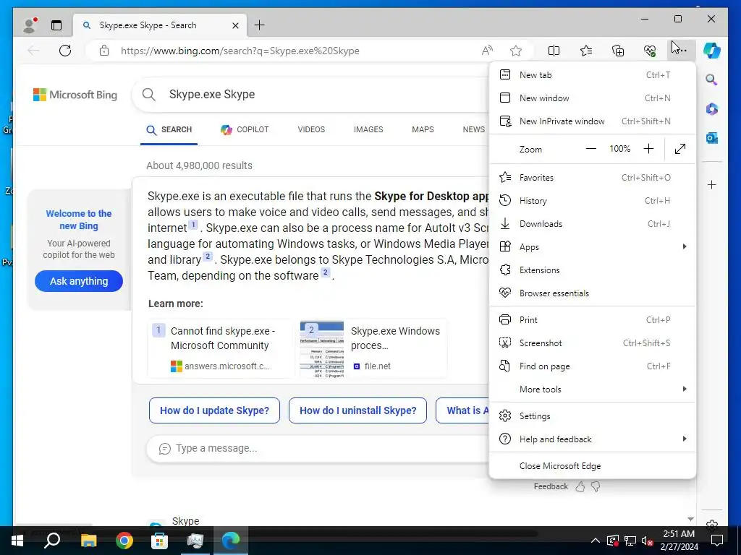Image resolution: width=741 pixels, height=555 pixels.
Task: Open Settings from the menu
Action: coord(592,416)
